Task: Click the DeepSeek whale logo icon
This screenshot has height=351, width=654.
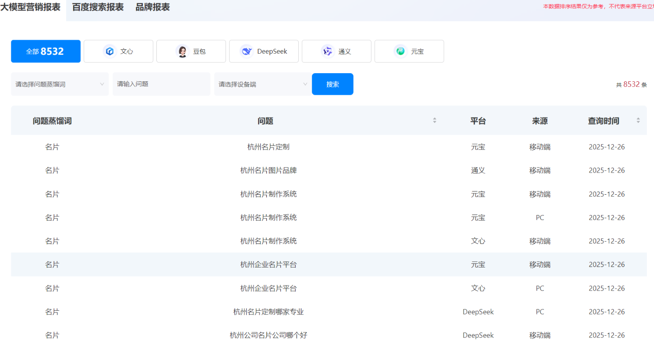Action: click(246, 51)
